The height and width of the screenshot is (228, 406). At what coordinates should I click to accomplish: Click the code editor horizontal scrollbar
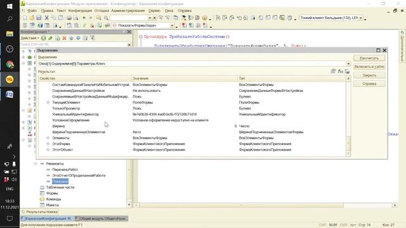pos(241,205)
